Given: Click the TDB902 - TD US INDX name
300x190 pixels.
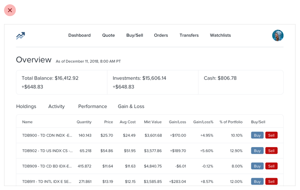Looking at the screenshot, I should [x=47, y=151].
